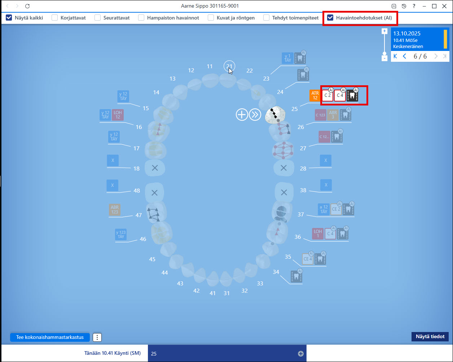Enable the Korjattavat checkbox
This screenshot has height=362, width=453.
[x=54, y=17]
